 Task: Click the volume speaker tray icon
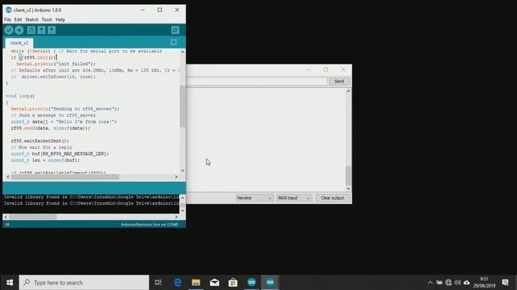[x=457, y=283]
